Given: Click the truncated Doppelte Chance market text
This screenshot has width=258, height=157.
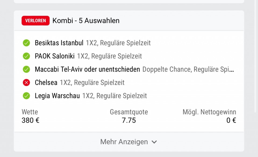Looking at the screenshot, I should click(x=188, y=69).
